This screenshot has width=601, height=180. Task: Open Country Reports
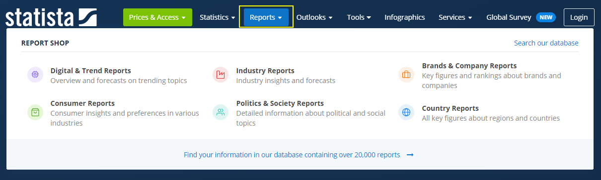pyautogui.click(x=451, y=108)
